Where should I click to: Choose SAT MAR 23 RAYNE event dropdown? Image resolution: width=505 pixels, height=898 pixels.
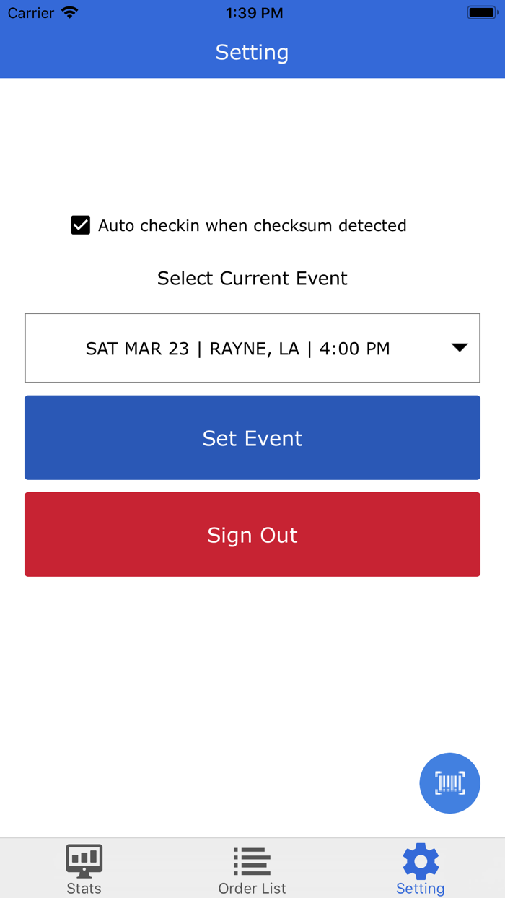(x=252, y=347)
